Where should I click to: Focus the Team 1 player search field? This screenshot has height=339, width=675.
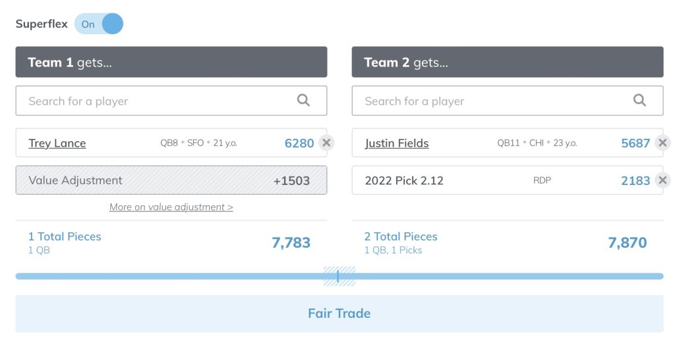click(171, 101)
